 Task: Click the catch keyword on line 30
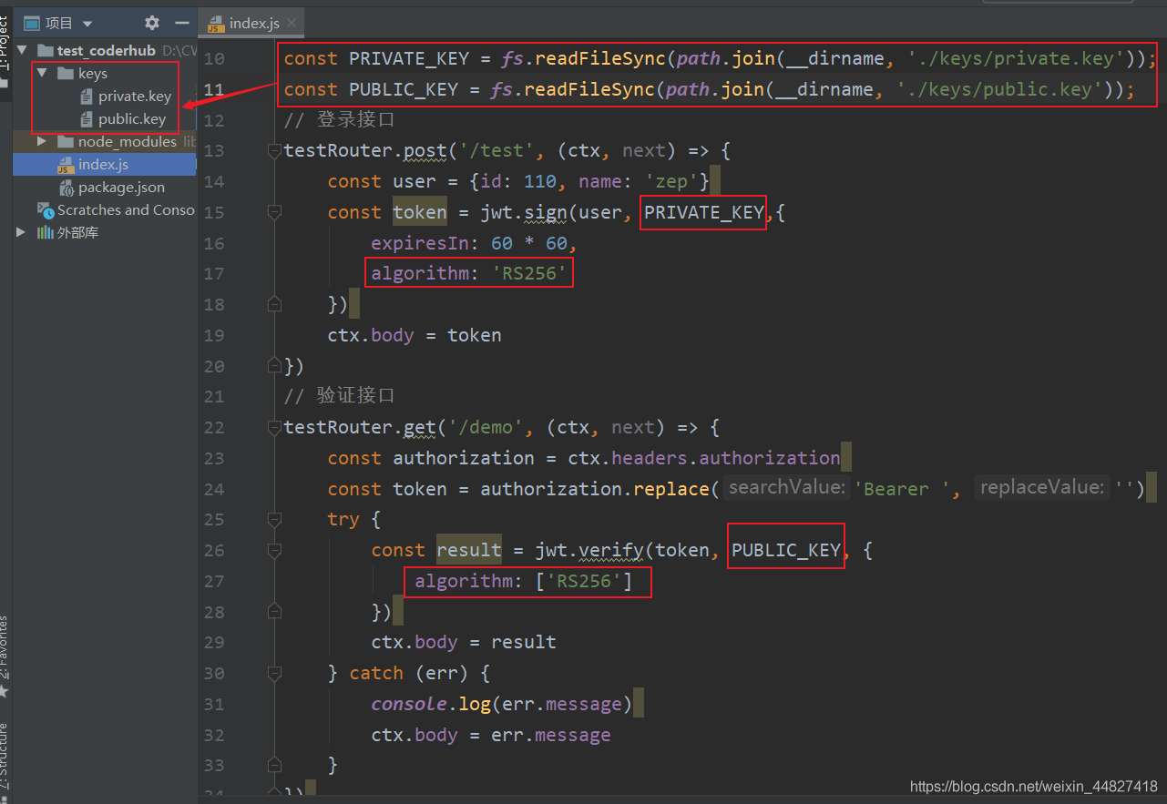(376, 673)
